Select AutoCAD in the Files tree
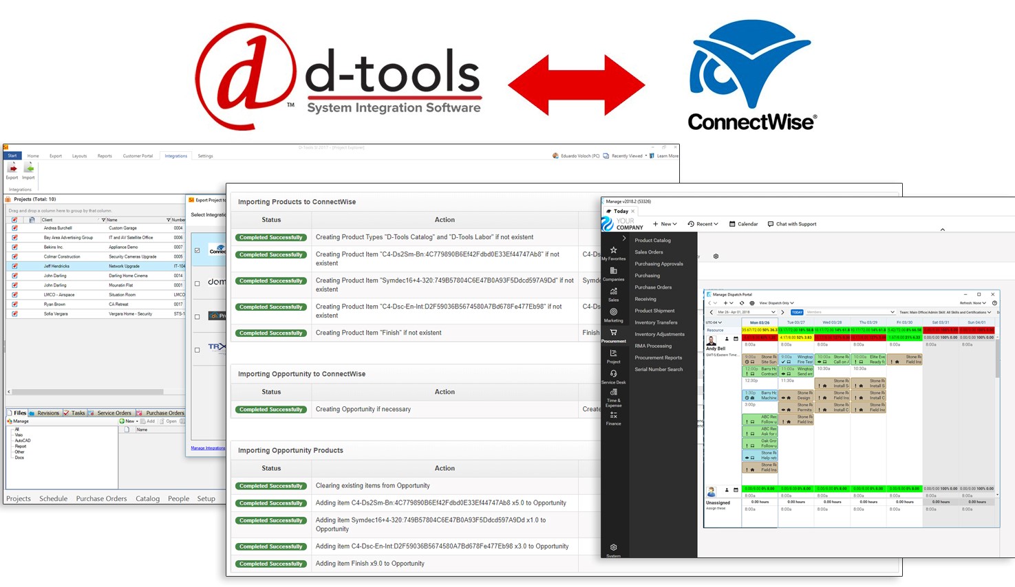 click(23, 441)
